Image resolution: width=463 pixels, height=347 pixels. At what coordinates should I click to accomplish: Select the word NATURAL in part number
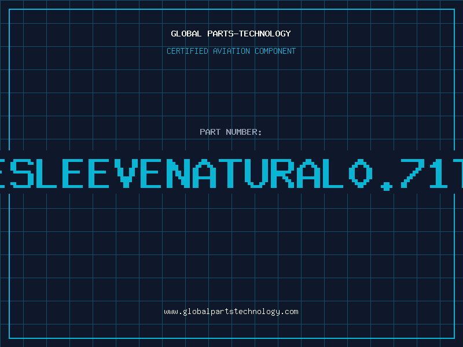pyautogui.click(x=255, y=173)
